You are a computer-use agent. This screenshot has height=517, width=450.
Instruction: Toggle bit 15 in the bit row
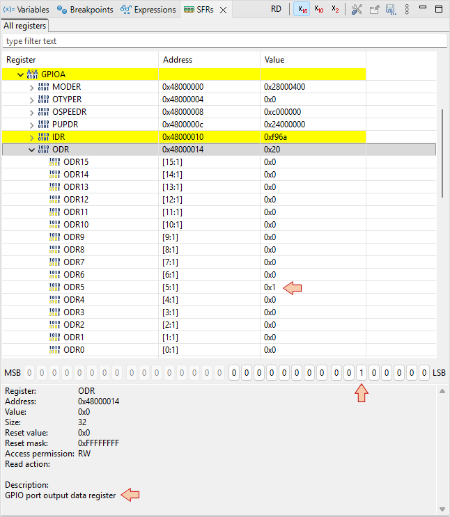tap(235, 373)
